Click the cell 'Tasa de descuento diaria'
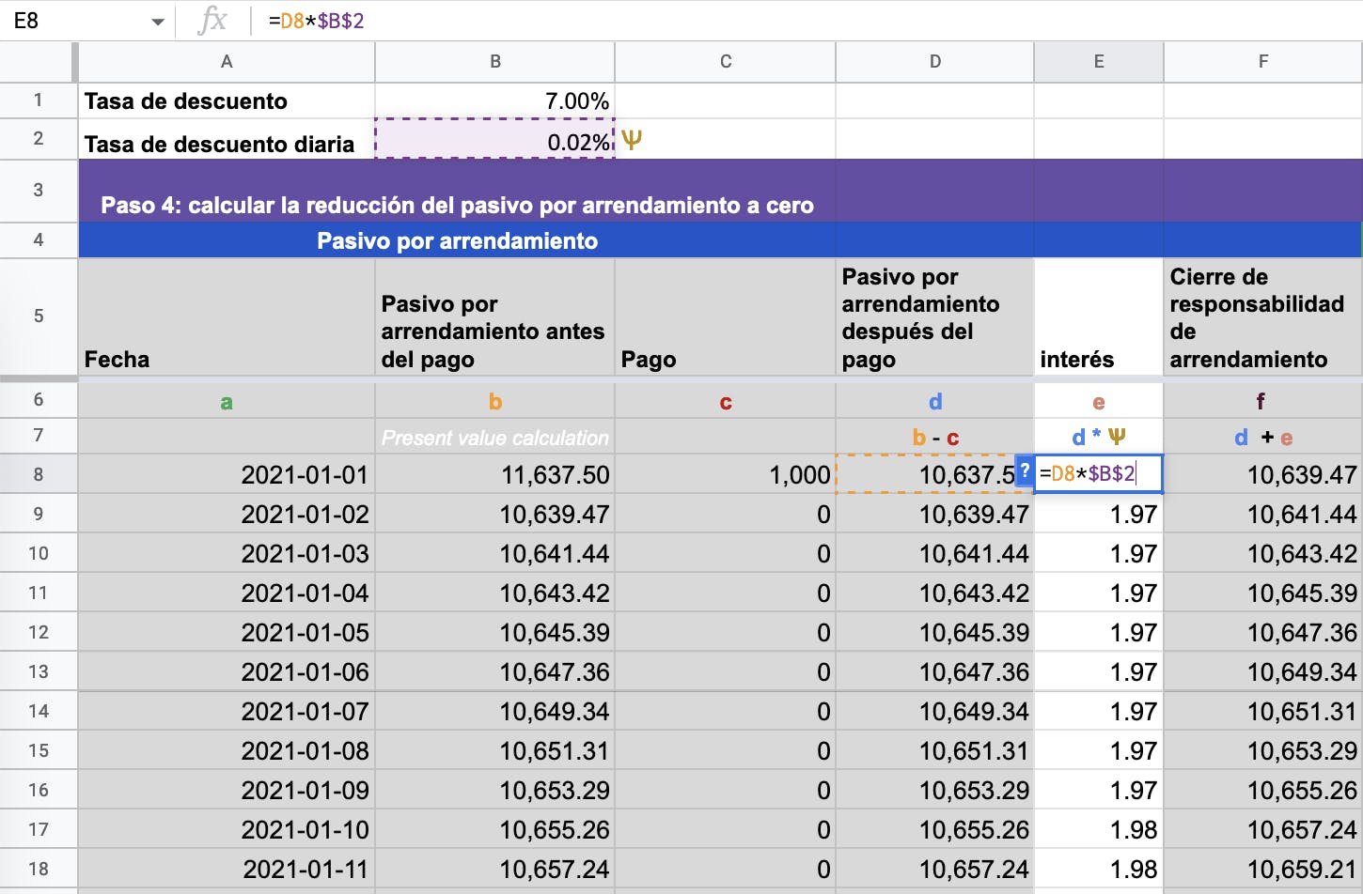This screenshot has height=894, width=1363. coord(227,140)
